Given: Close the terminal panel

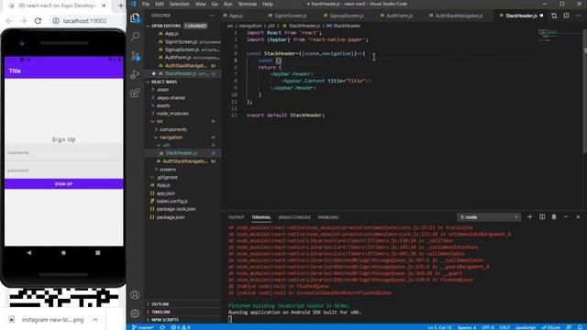Looking at the screenshot, I should click(578, 217).
